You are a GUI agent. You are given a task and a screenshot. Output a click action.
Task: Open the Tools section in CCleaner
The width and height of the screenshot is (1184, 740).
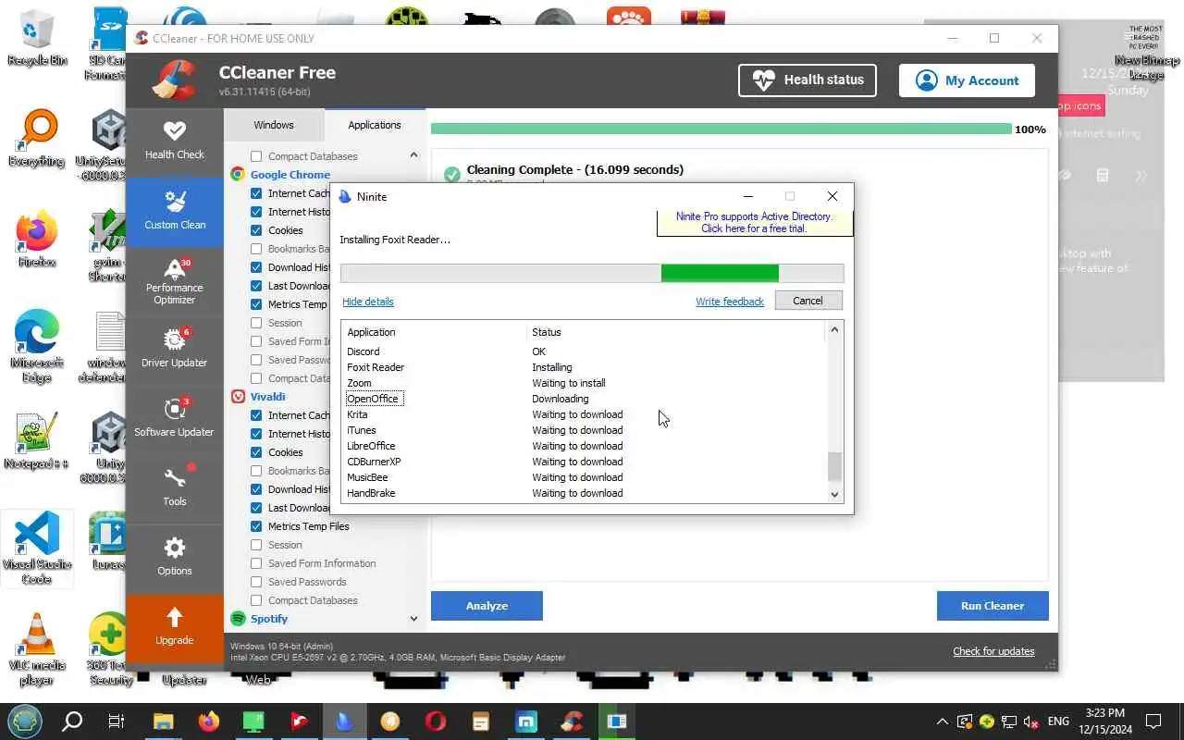tap(175, 488)
